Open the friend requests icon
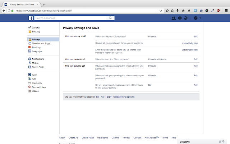This screenshot has width=230, height=144. [x=174, y=18]
